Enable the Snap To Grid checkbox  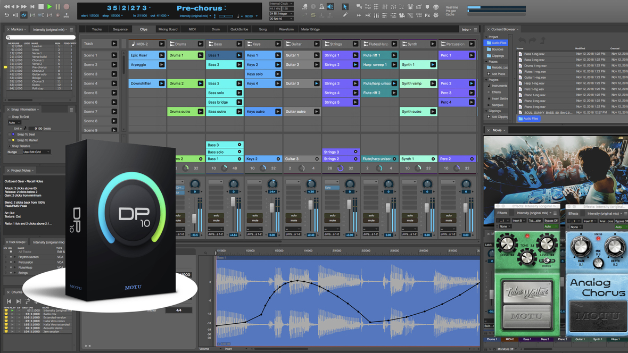point(10,117)
